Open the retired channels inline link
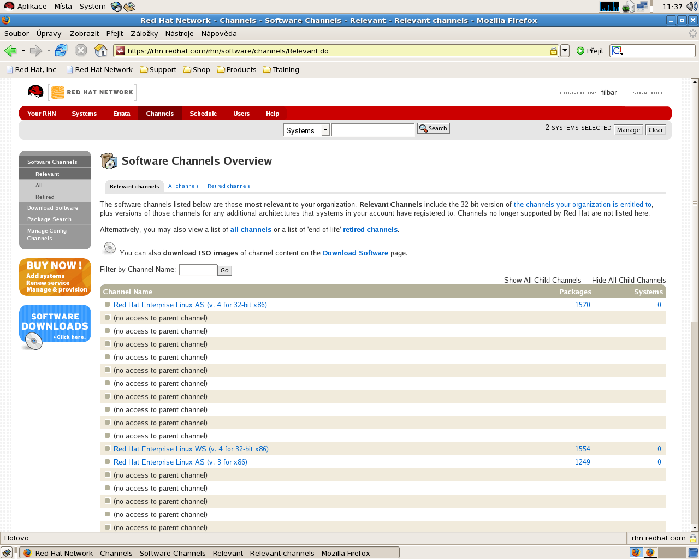Screen dimensions: 699x559 click(x=370, y=229)
